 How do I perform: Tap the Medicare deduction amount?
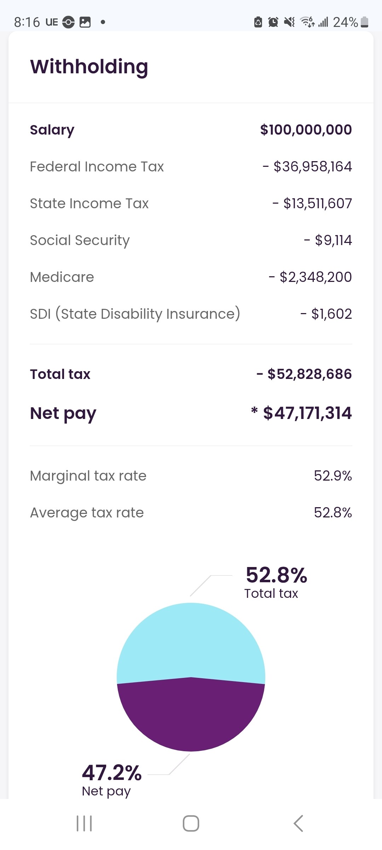(311, 277)
